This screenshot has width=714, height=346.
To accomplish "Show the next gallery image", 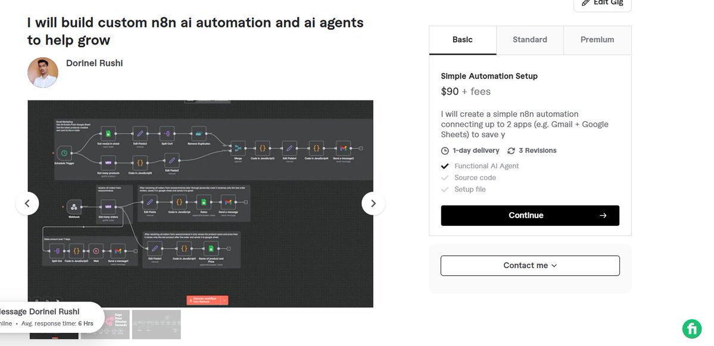I will click(x=373, y=204).
